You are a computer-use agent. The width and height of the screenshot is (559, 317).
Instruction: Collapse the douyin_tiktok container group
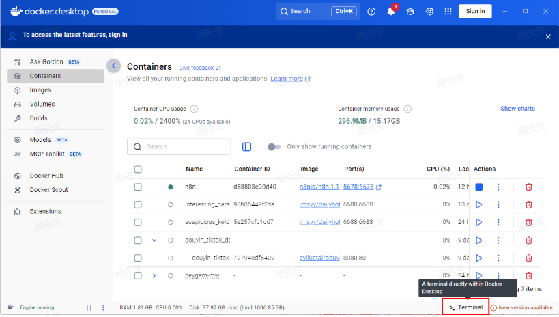point(154,240)
